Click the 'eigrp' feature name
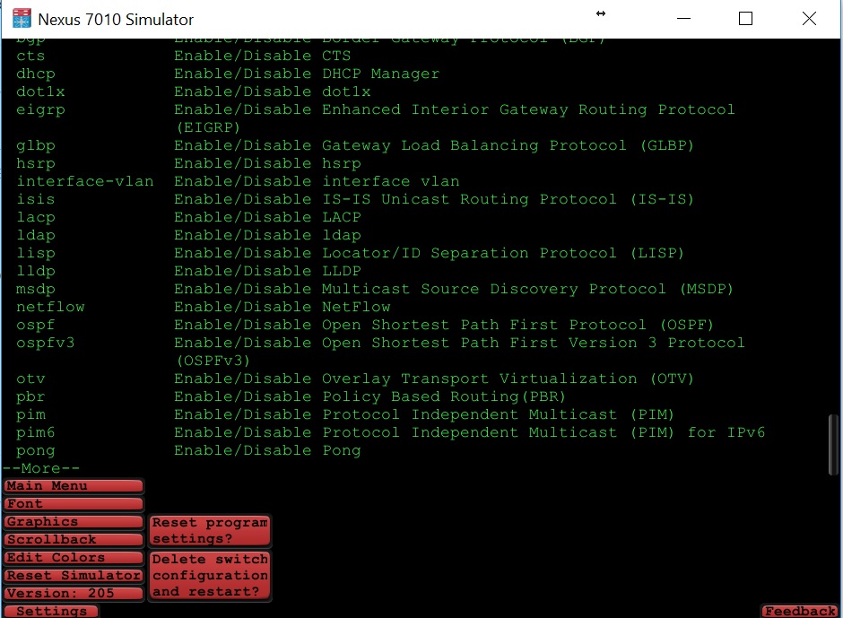 click(40, 110)
